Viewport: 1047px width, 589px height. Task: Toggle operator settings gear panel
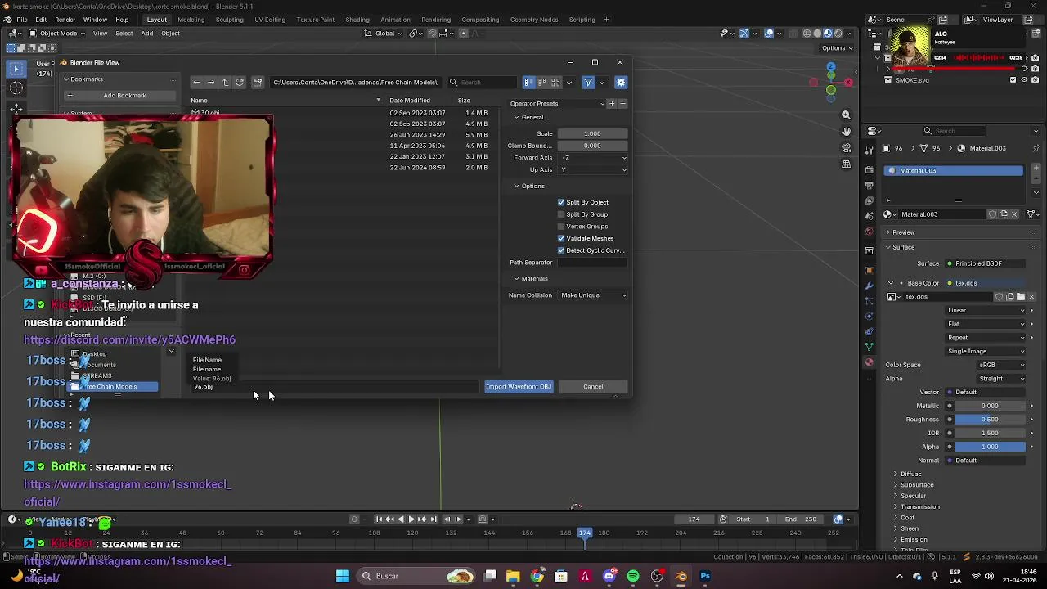[x=621, y=82]
